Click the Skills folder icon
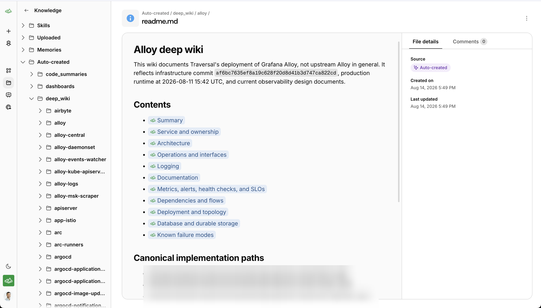The height and width of the screenshot is (308, 541). pos(32,25)
